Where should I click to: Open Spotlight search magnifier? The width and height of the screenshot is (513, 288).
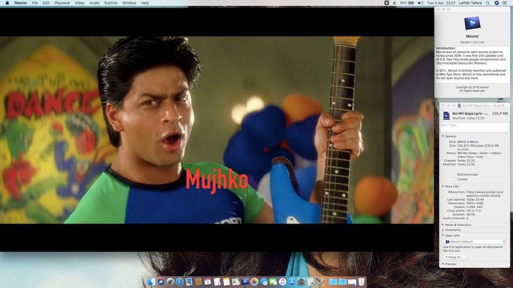[x=488, y=3]
